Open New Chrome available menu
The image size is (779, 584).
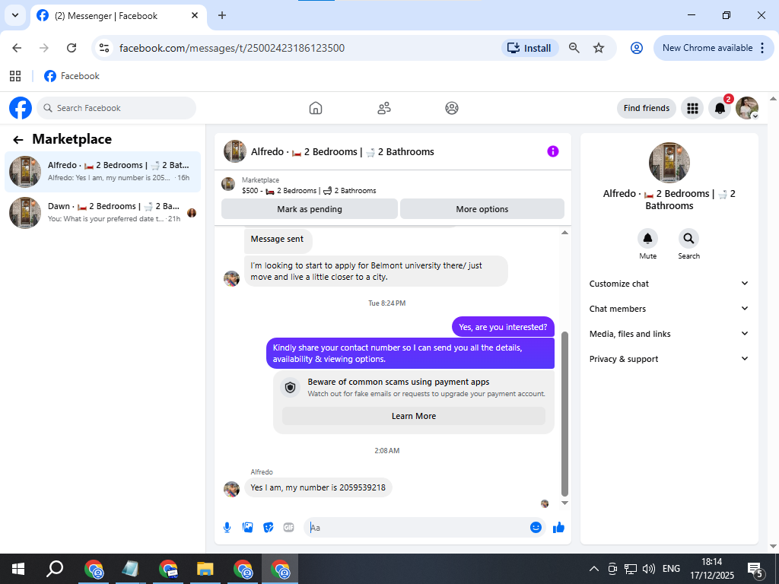coord(714,48)
